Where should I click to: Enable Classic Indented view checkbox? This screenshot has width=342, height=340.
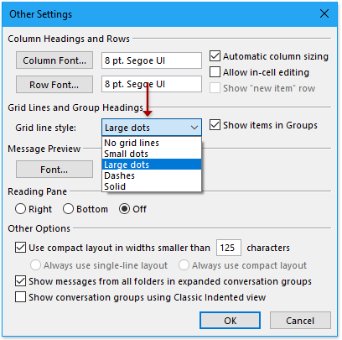(x=20, y=297)
